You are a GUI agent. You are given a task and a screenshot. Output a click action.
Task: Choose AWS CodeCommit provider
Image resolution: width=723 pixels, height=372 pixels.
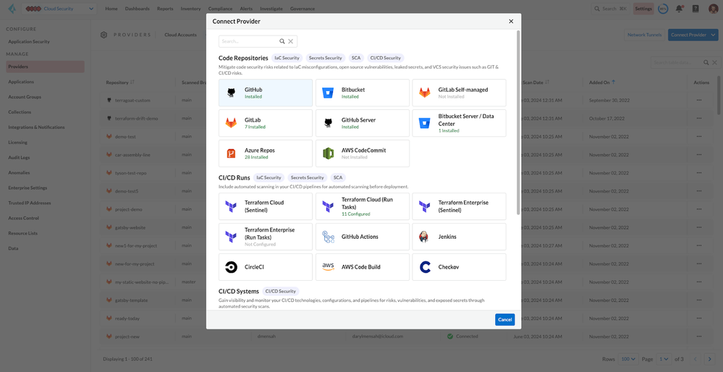(x=362, y=153)
